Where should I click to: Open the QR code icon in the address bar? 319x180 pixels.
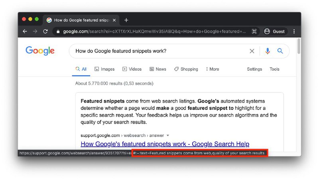tap(254, 32)
